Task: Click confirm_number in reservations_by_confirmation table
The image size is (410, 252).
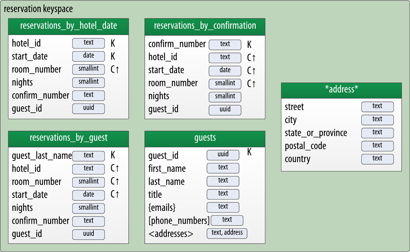Action: pyautogui.click(x=177, y=44)
